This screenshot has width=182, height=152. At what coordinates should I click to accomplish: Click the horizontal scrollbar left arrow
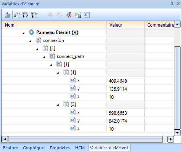[x=5, y=139]
